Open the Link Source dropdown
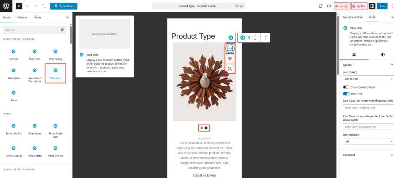The image size is (394, 178). point(368,79)
